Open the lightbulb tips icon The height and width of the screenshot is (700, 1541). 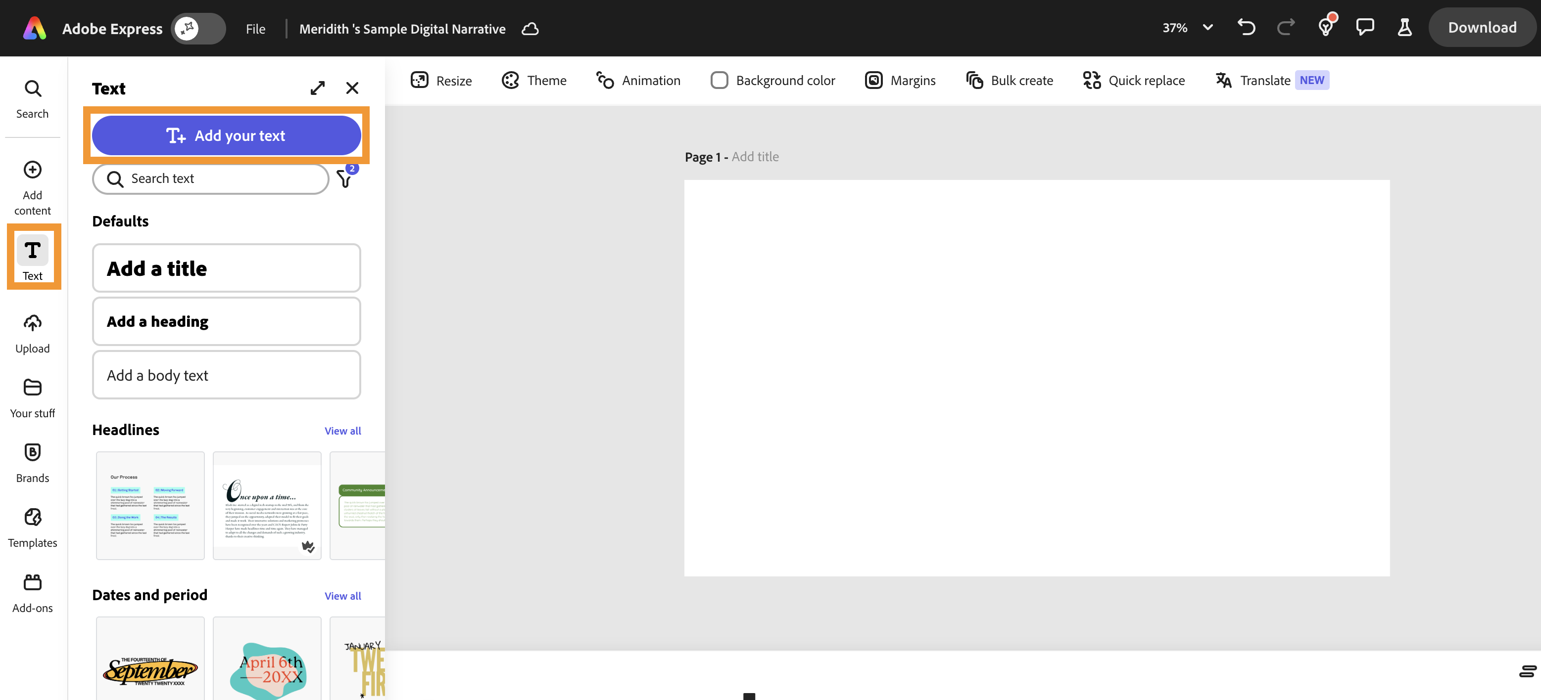point(1326,28)
